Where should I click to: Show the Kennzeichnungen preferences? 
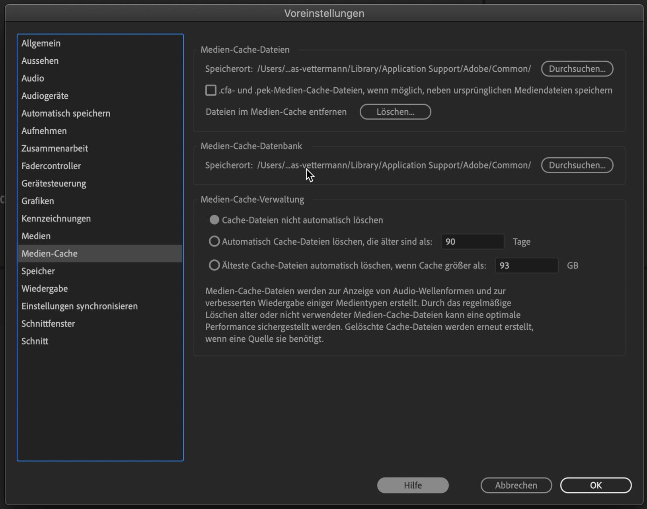click(x=56, y=218)
